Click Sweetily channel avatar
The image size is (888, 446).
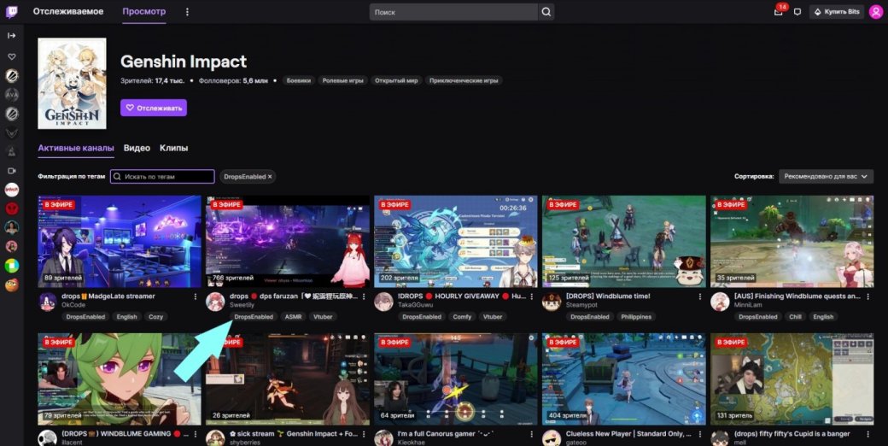coord(215,302)
